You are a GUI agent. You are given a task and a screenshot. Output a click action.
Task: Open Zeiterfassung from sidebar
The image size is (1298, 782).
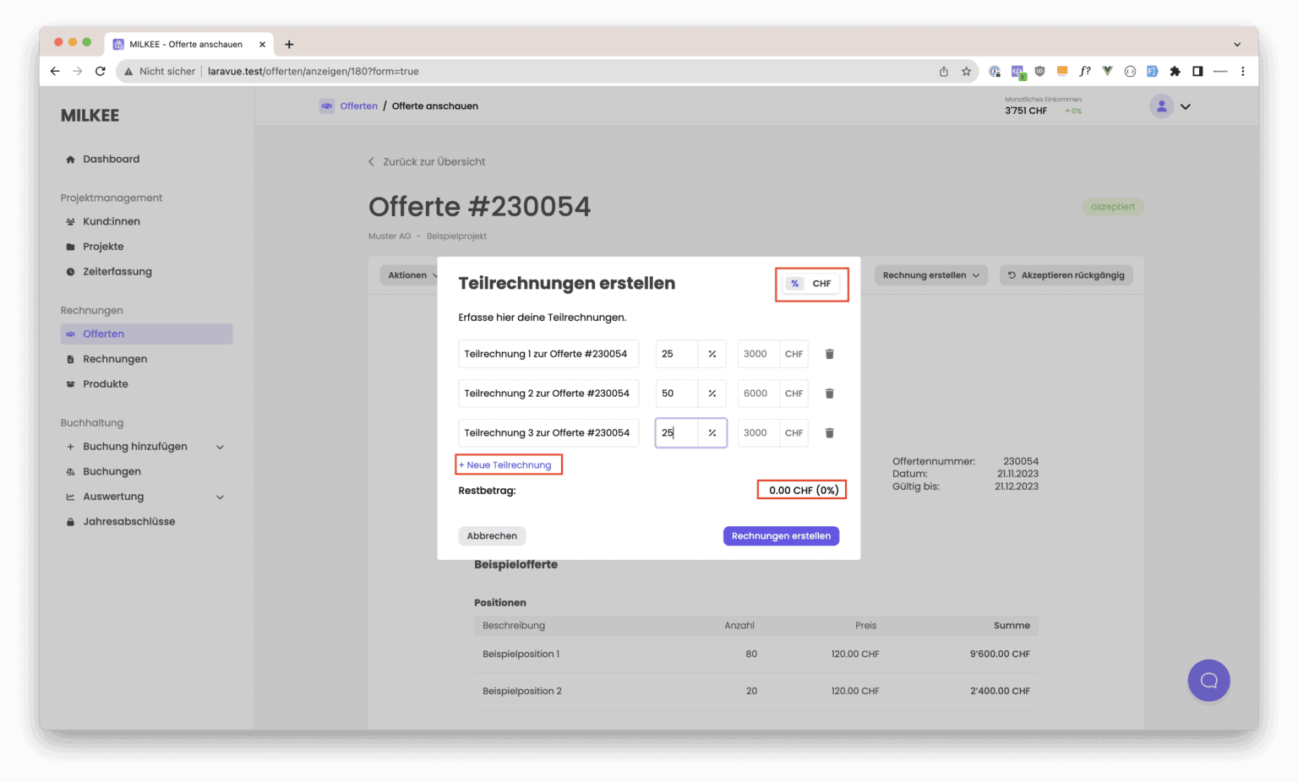pos(117,272)
